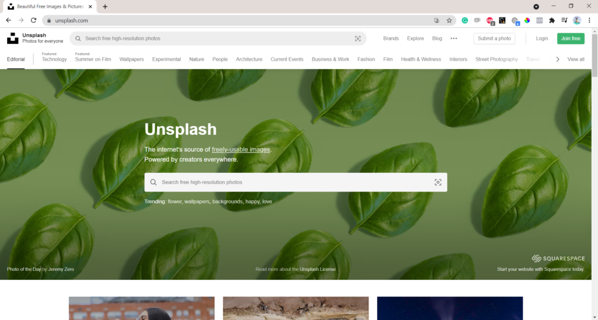Image resolution: width=598 pixels, height=320 pixels.
Task: Switch to the Experimental category
Action: 166,60
